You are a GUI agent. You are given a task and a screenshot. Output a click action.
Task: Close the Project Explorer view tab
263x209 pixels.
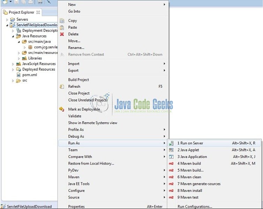pyautogui.click(x=38, y=12)
